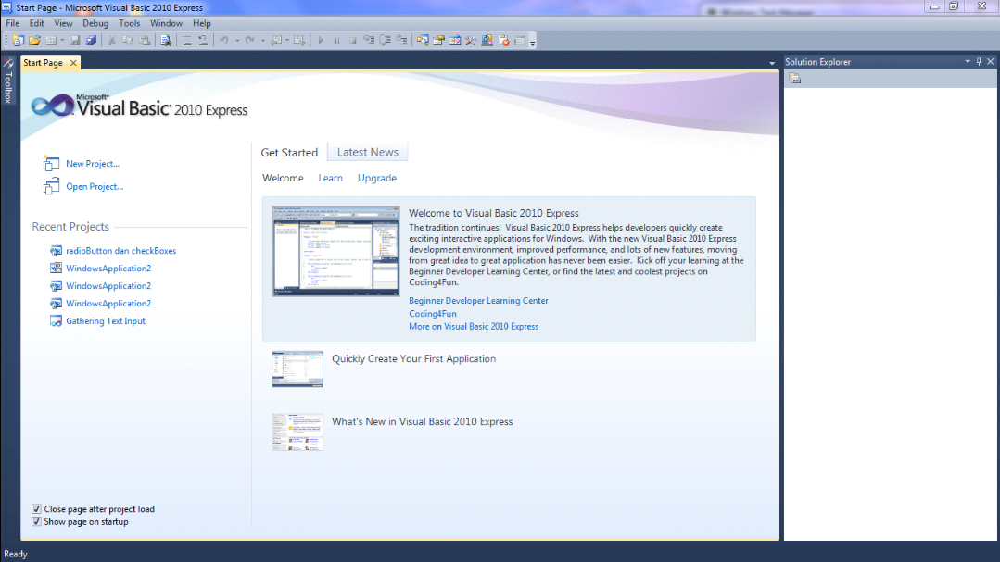Click the Step Out toolbar icon
1000x562 pixels.
pyautogui.click(x=401, y=40)
